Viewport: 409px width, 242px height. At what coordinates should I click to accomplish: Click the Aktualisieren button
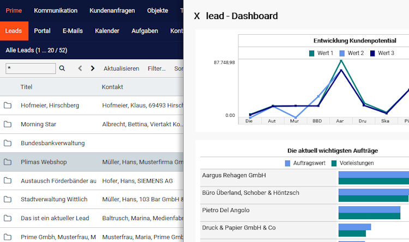pyautogui.click(x=121, y=69)
